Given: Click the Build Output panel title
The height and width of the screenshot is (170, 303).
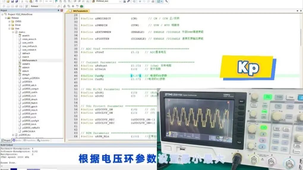Looking at the screenshot, I should click(7, 145).
